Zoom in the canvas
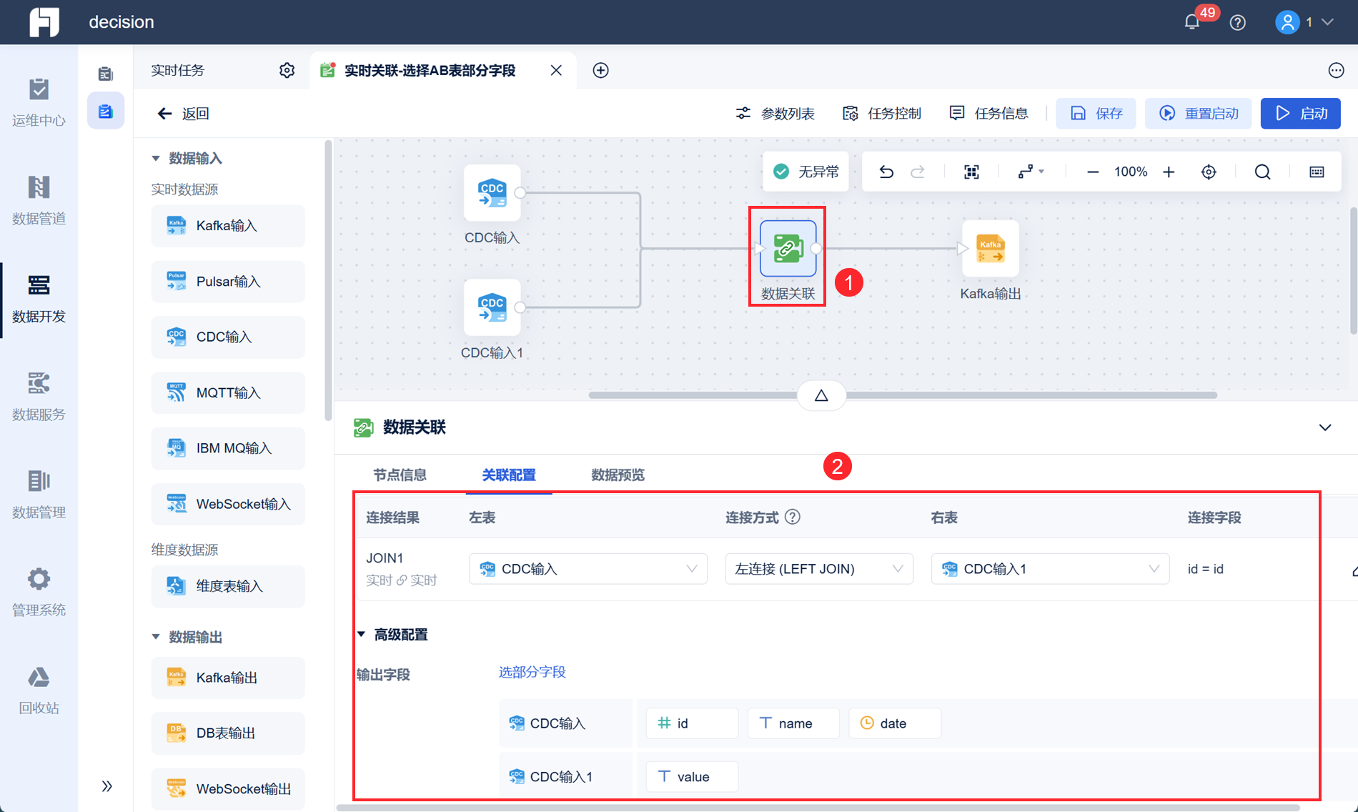1358x812 pixels. click(1169, 172)
